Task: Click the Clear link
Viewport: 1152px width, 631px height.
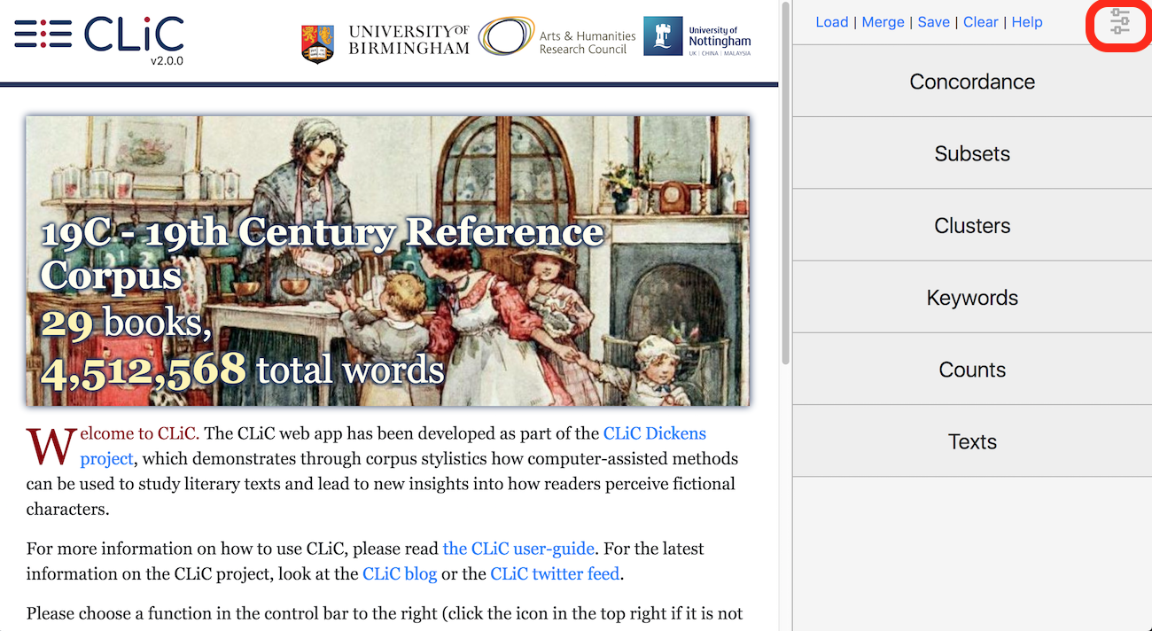Action: pyautogui.click(x=980, y=22)
